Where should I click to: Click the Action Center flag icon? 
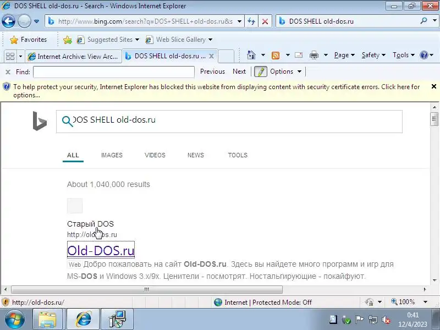(359, 320)
